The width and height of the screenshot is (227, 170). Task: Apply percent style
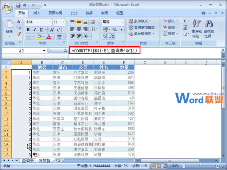(x=115, y=30)
